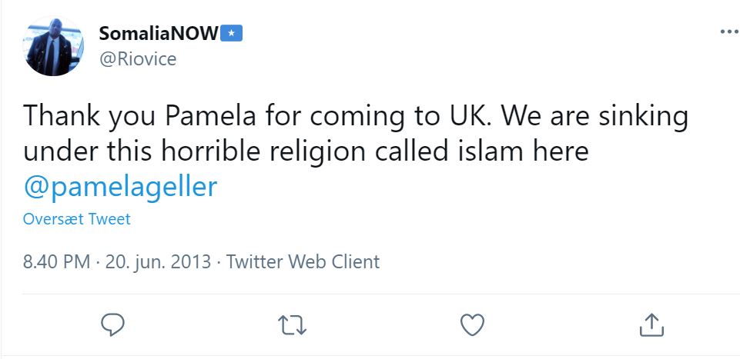Click the blue flag badge beside SomaliaNOW
This screenshot has height=359, width=740.
coord(232,33)
